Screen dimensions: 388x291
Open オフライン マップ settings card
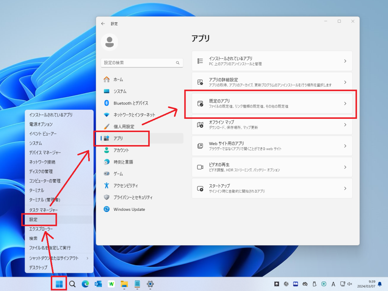pyautogui.click(x=272, y=125)
